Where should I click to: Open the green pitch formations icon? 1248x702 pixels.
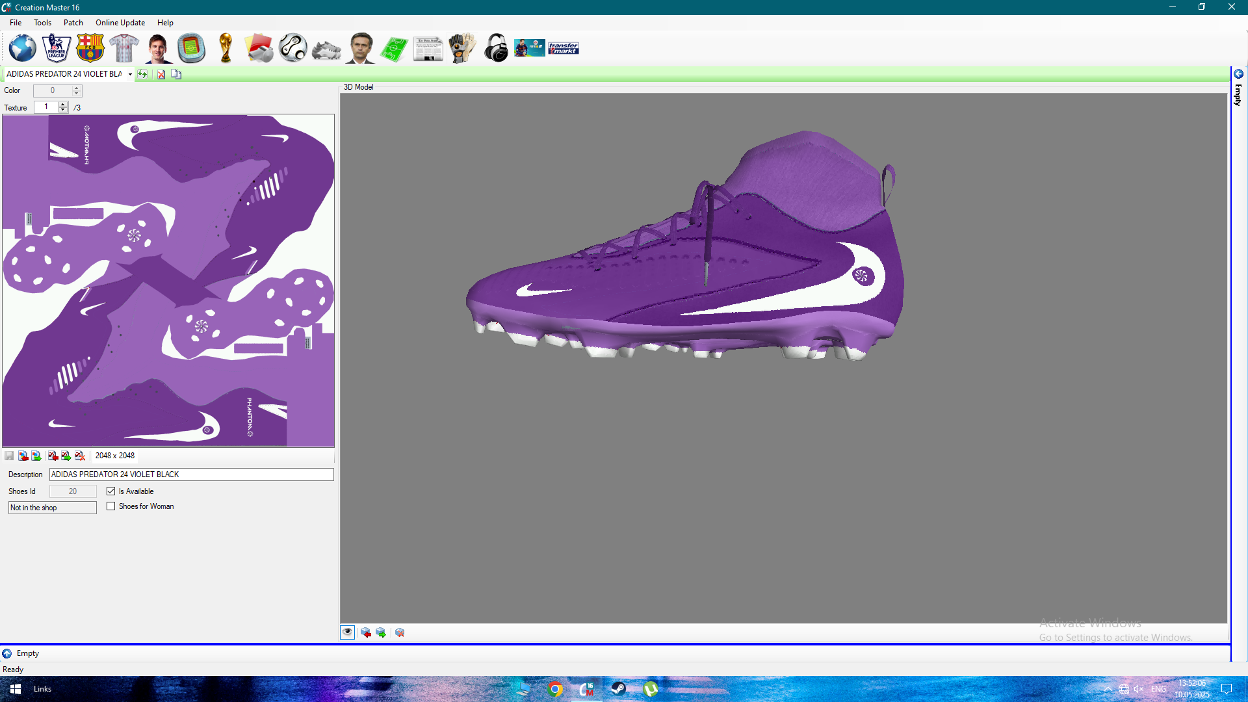[395, 48]
